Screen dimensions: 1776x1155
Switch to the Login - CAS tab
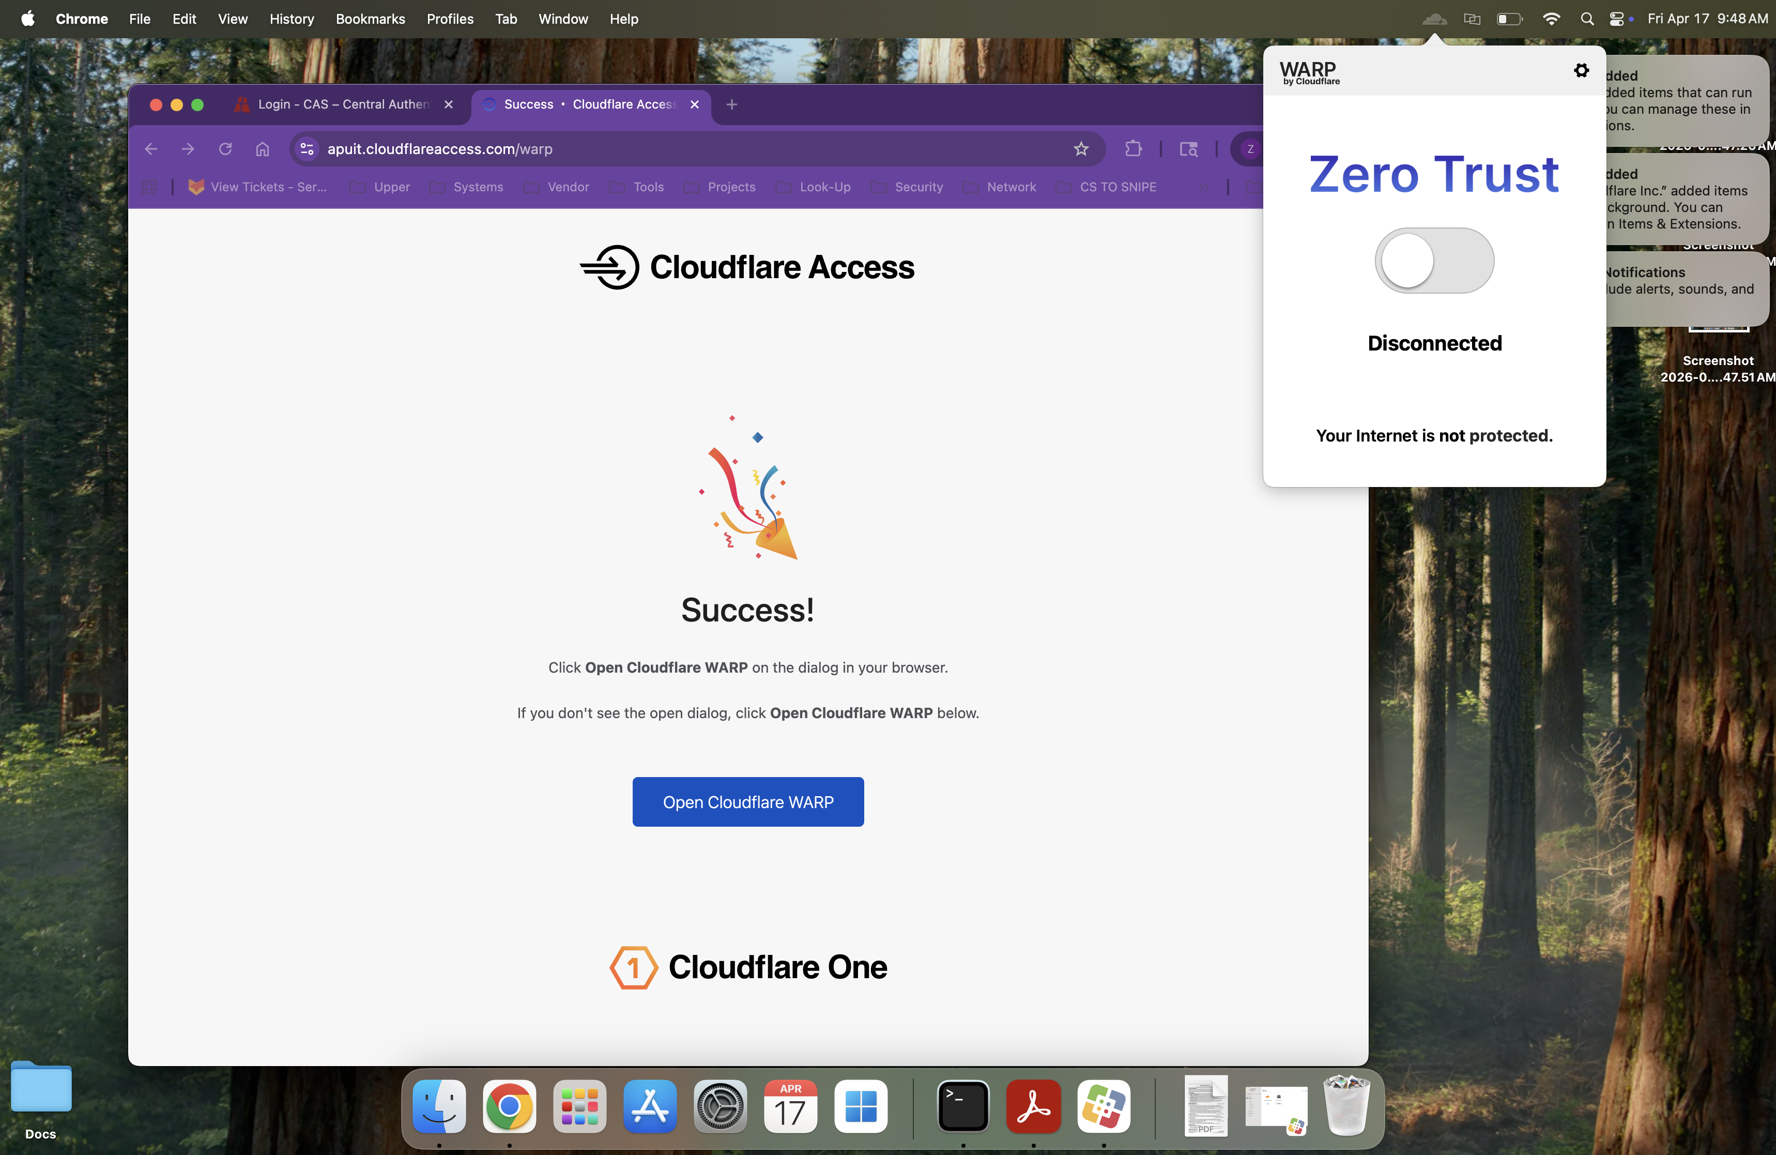tap(343, 104)
